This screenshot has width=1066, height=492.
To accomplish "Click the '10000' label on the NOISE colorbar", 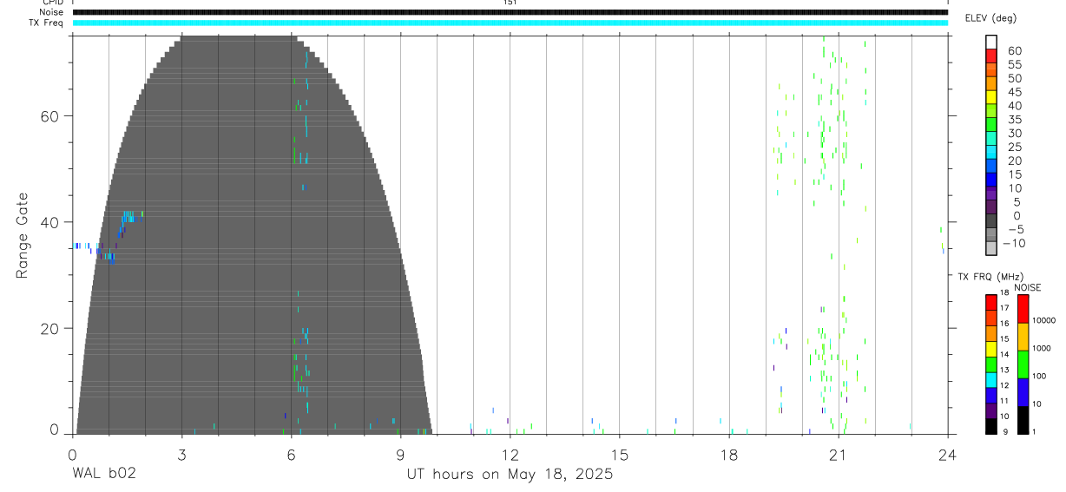I will [x=1043, y=321].
